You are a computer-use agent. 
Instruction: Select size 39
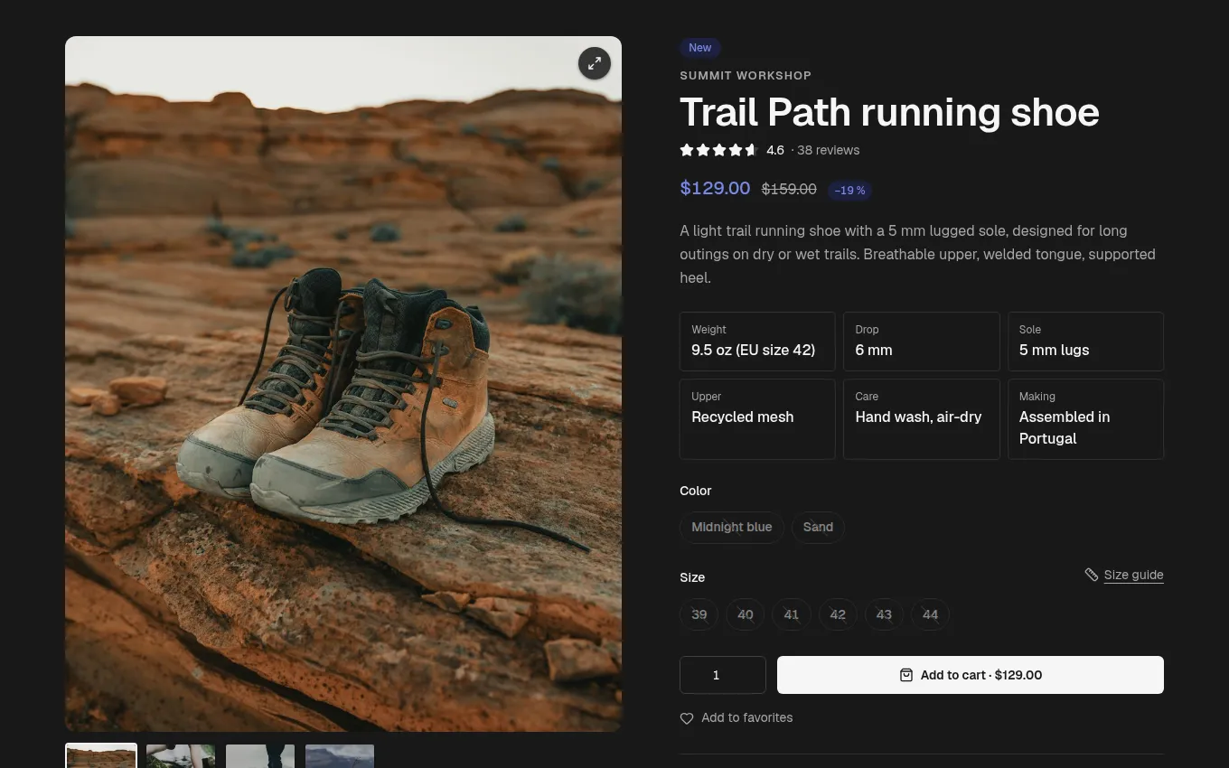[x=699, y=614]
